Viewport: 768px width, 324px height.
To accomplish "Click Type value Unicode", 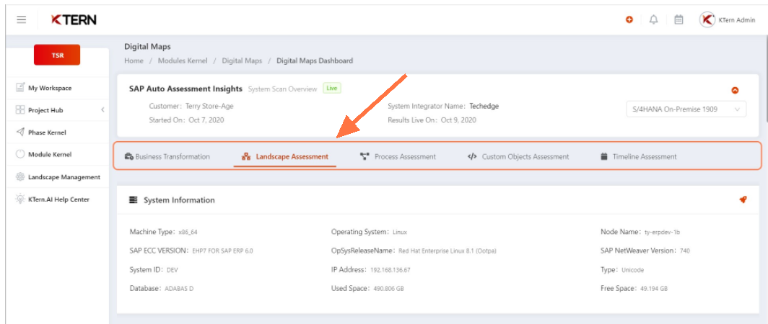I will click(x=633, y=270).
